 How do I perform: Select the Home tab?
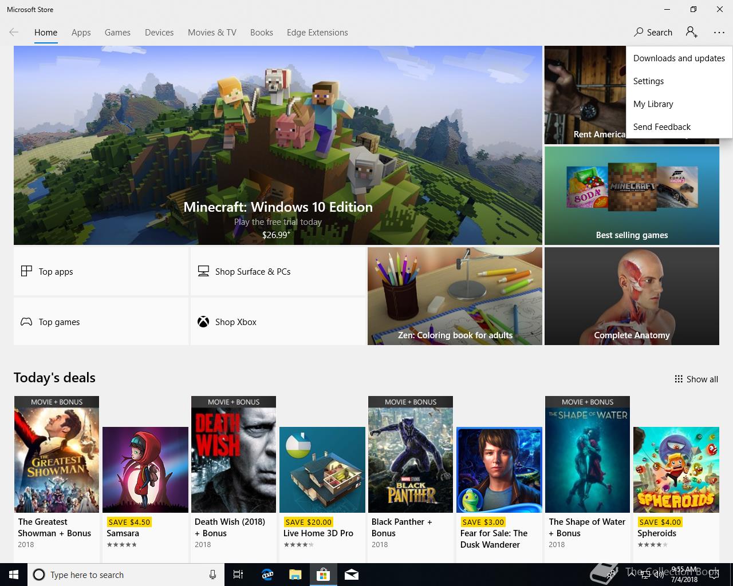(x=46, y=33)
